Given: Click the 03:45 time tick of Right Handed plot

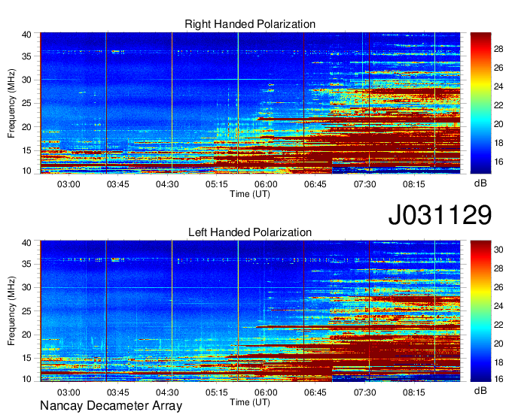Looking at the screenshot, I should pyautogui.click(x=118, y=184).
